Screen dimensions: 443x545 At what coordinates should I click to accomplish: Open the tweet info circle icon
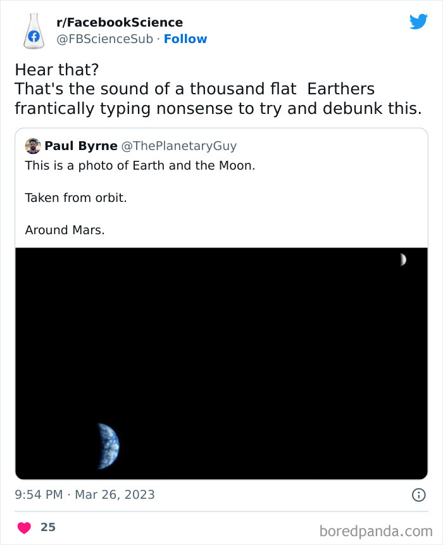tap(418, 495)
